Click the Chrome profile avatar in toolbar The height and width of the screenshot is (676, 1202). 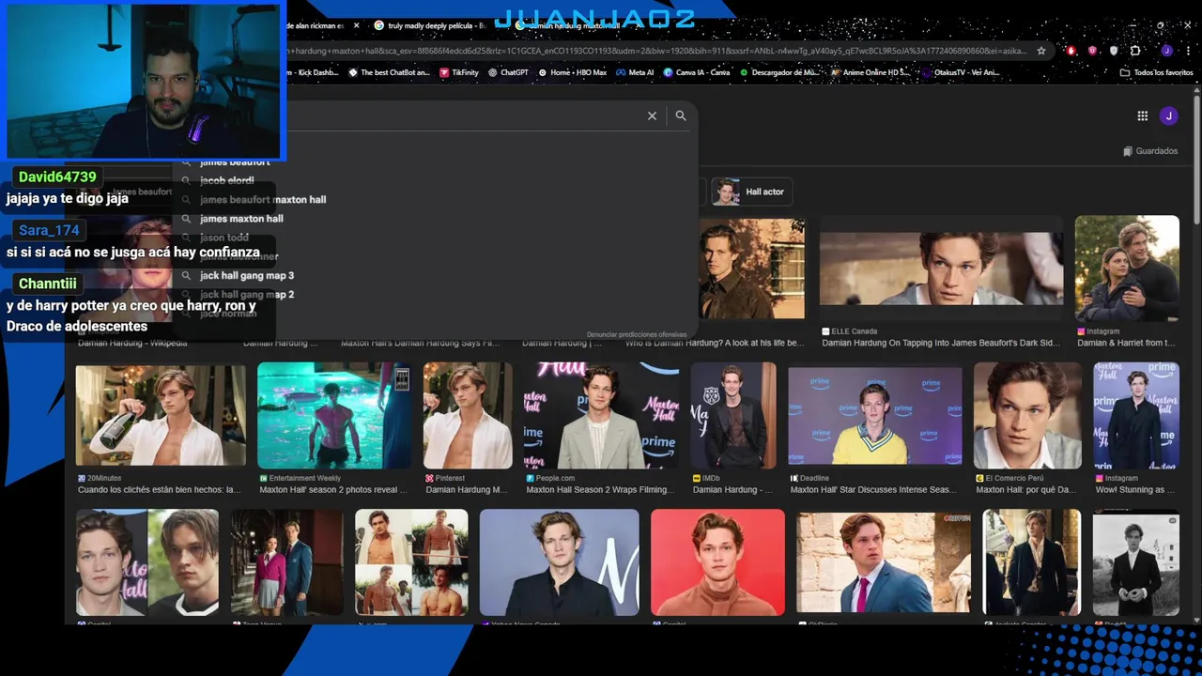pos(1166,51)
